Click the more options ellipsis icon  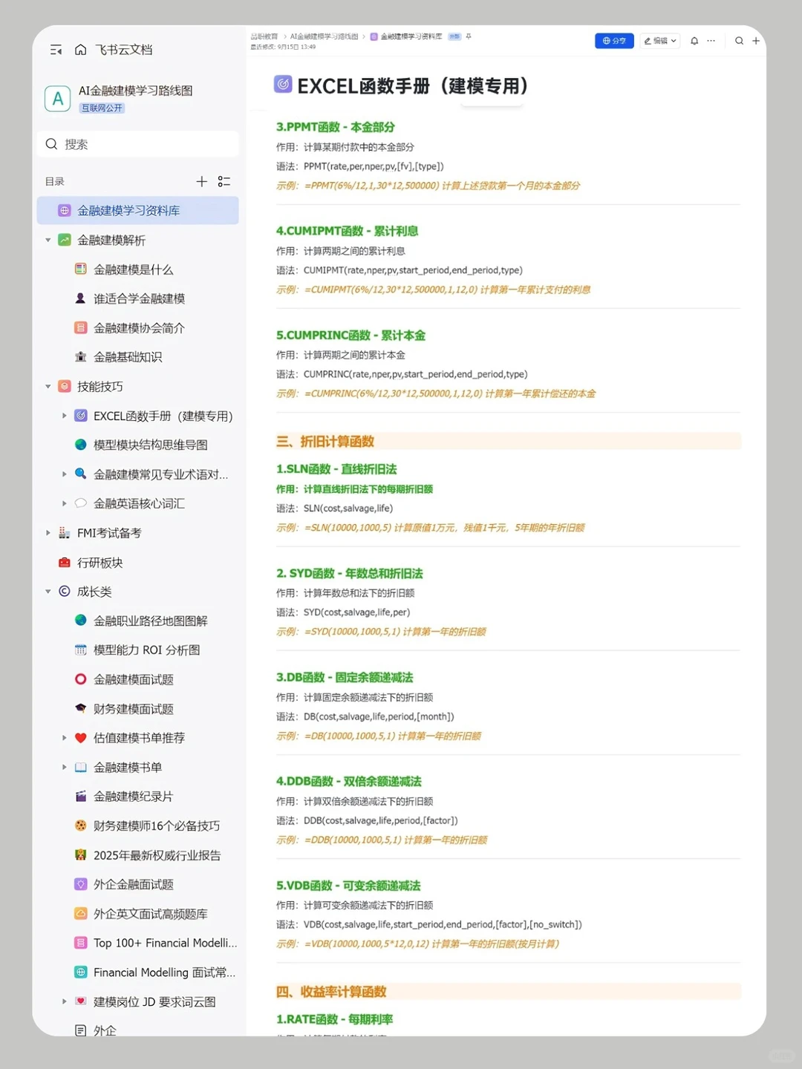[711, 41]
